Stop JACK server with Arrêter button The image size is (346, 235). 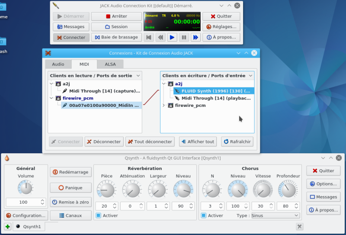[x=116, y=16]
